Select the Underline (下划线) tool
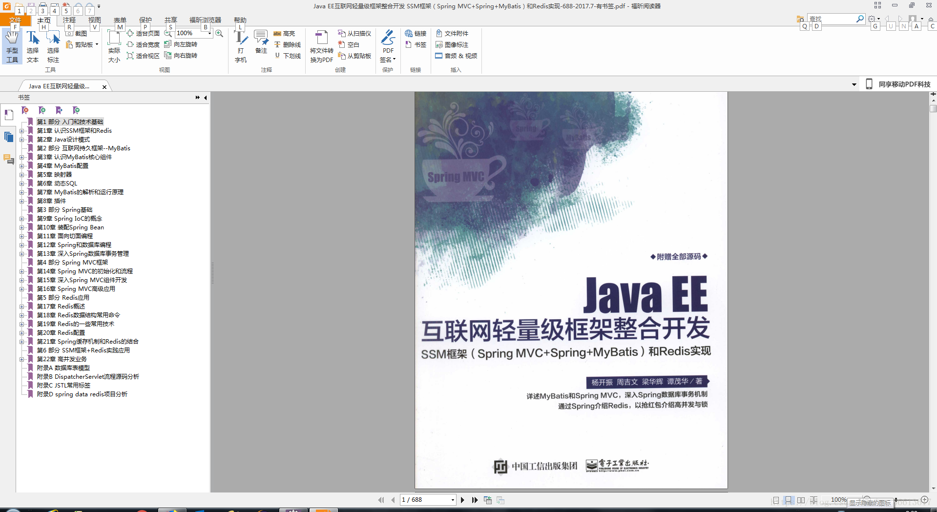Screen dimensions: 937x512 tap(287, 56)
